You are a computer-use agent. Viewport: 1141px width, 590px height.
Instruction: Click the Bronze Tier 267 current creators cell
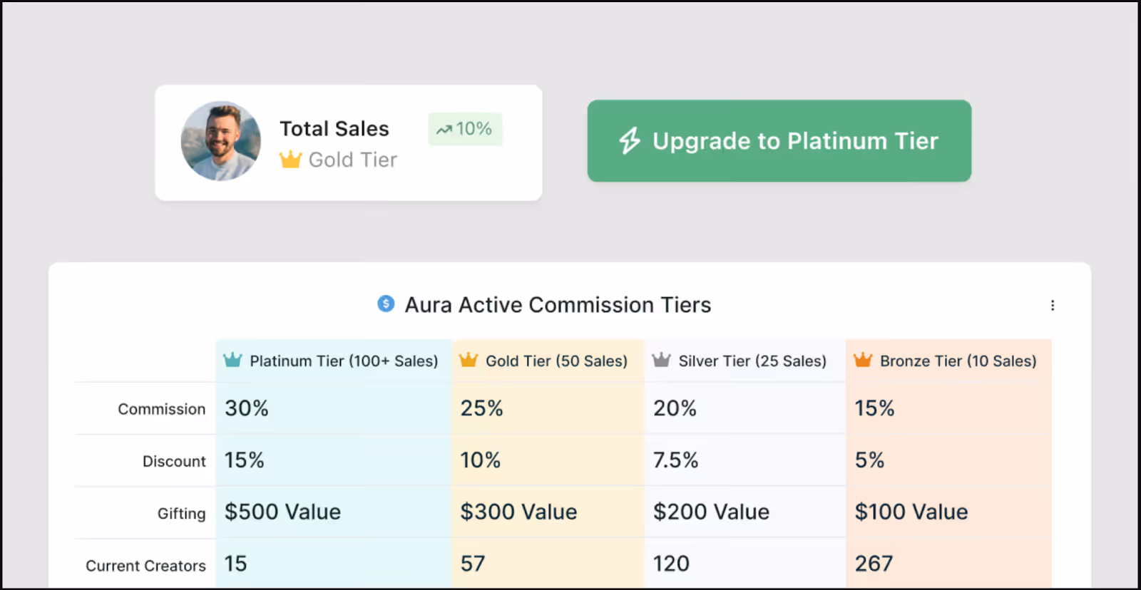[874, 564]
